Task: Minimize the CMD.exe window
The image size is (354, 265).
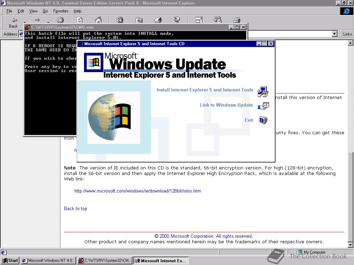Action: coord(231,27)
